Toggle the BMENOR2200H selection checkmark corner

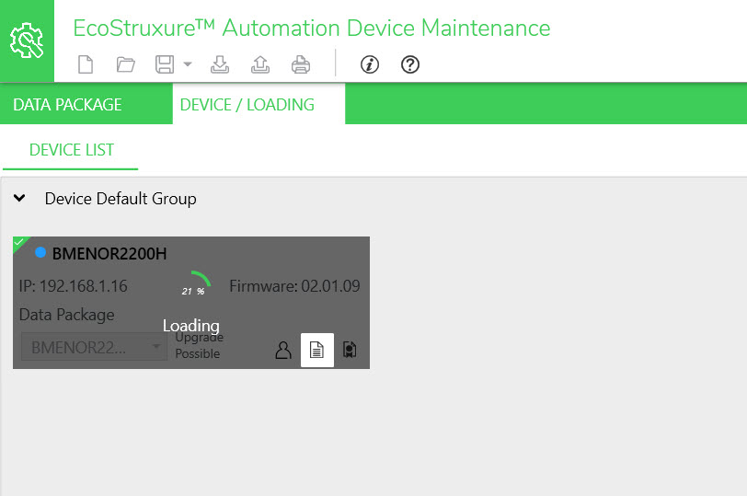(x=19, y=243)
